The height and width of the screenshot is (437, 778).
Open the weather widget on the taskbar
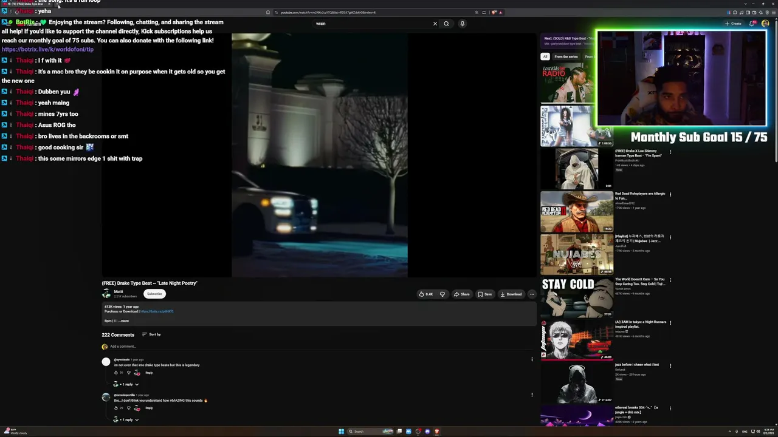tap(15, 432)
